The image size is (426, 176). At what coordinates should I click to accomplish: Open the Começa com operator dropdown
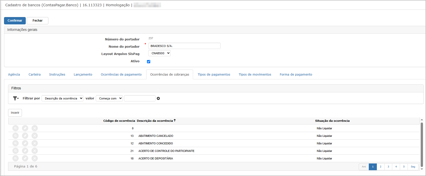[x=109, y=98]
